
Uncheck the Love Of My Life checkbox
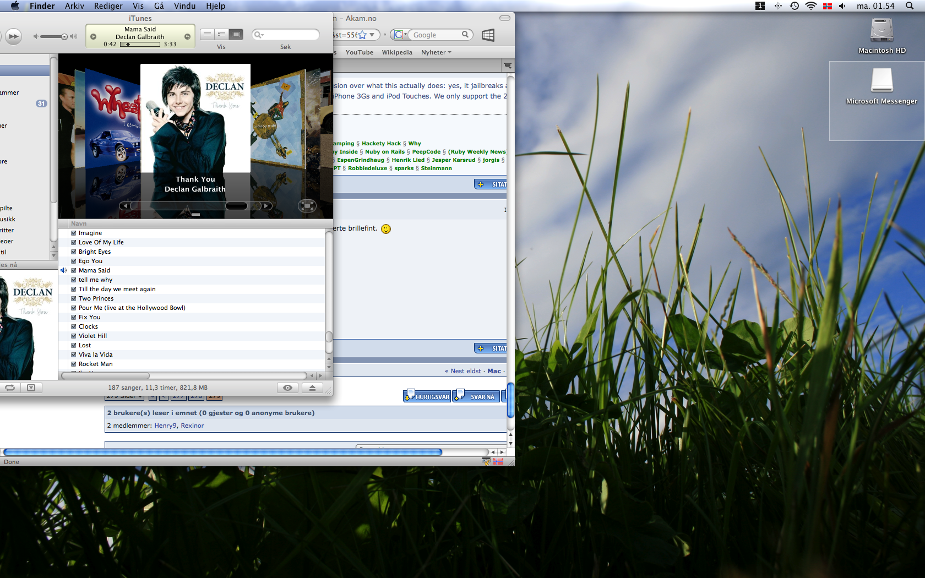tap(74, 242)
